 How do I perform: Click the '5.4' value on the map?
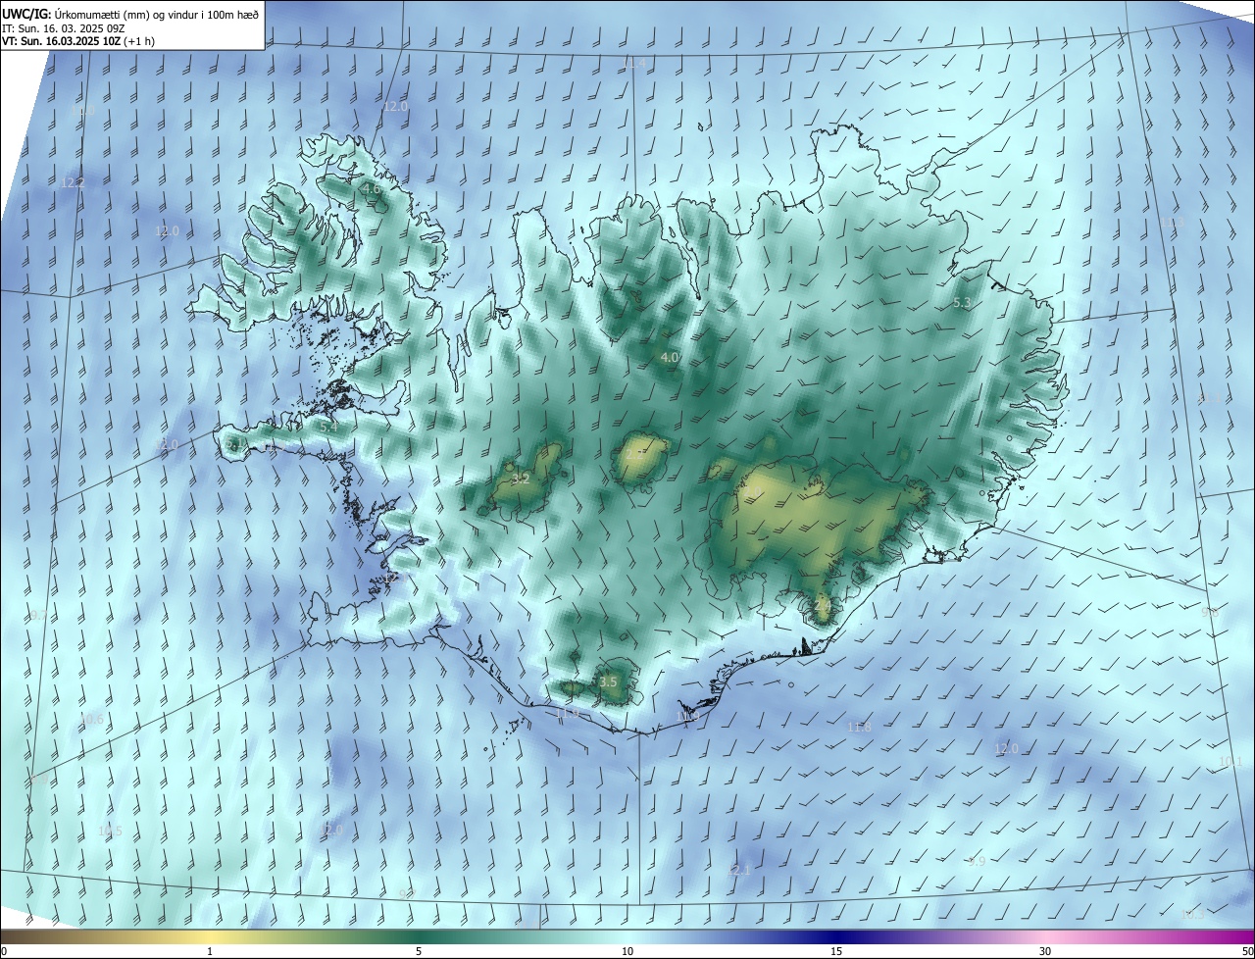tap(328, 427)
